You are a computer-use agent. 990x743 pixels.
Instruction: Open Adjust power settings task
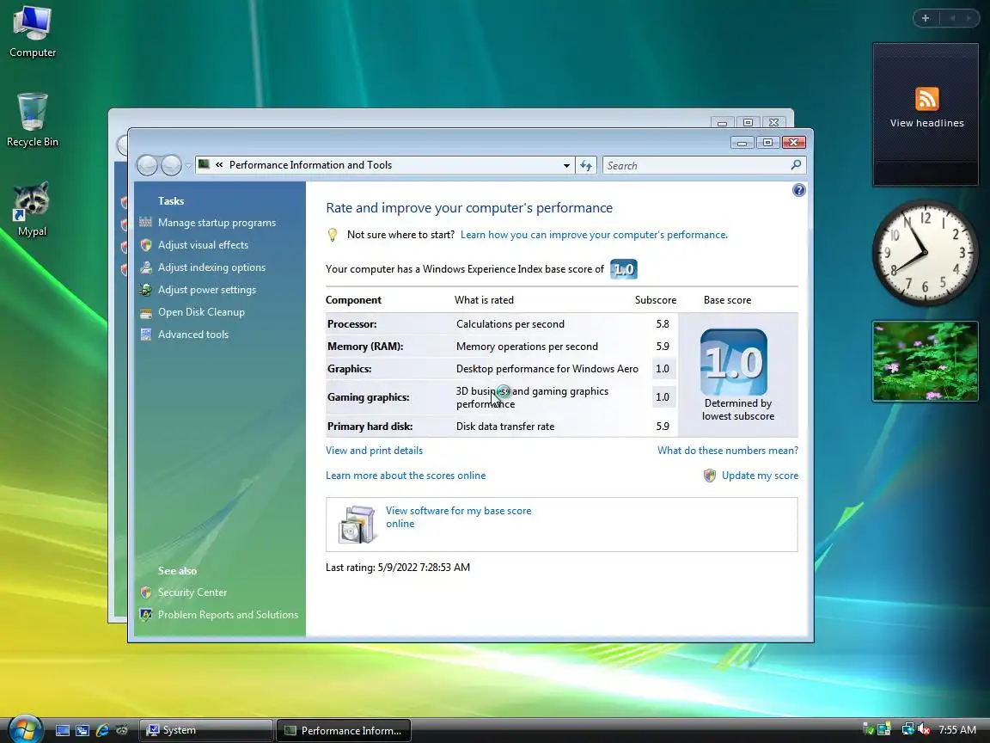(207, 289)
